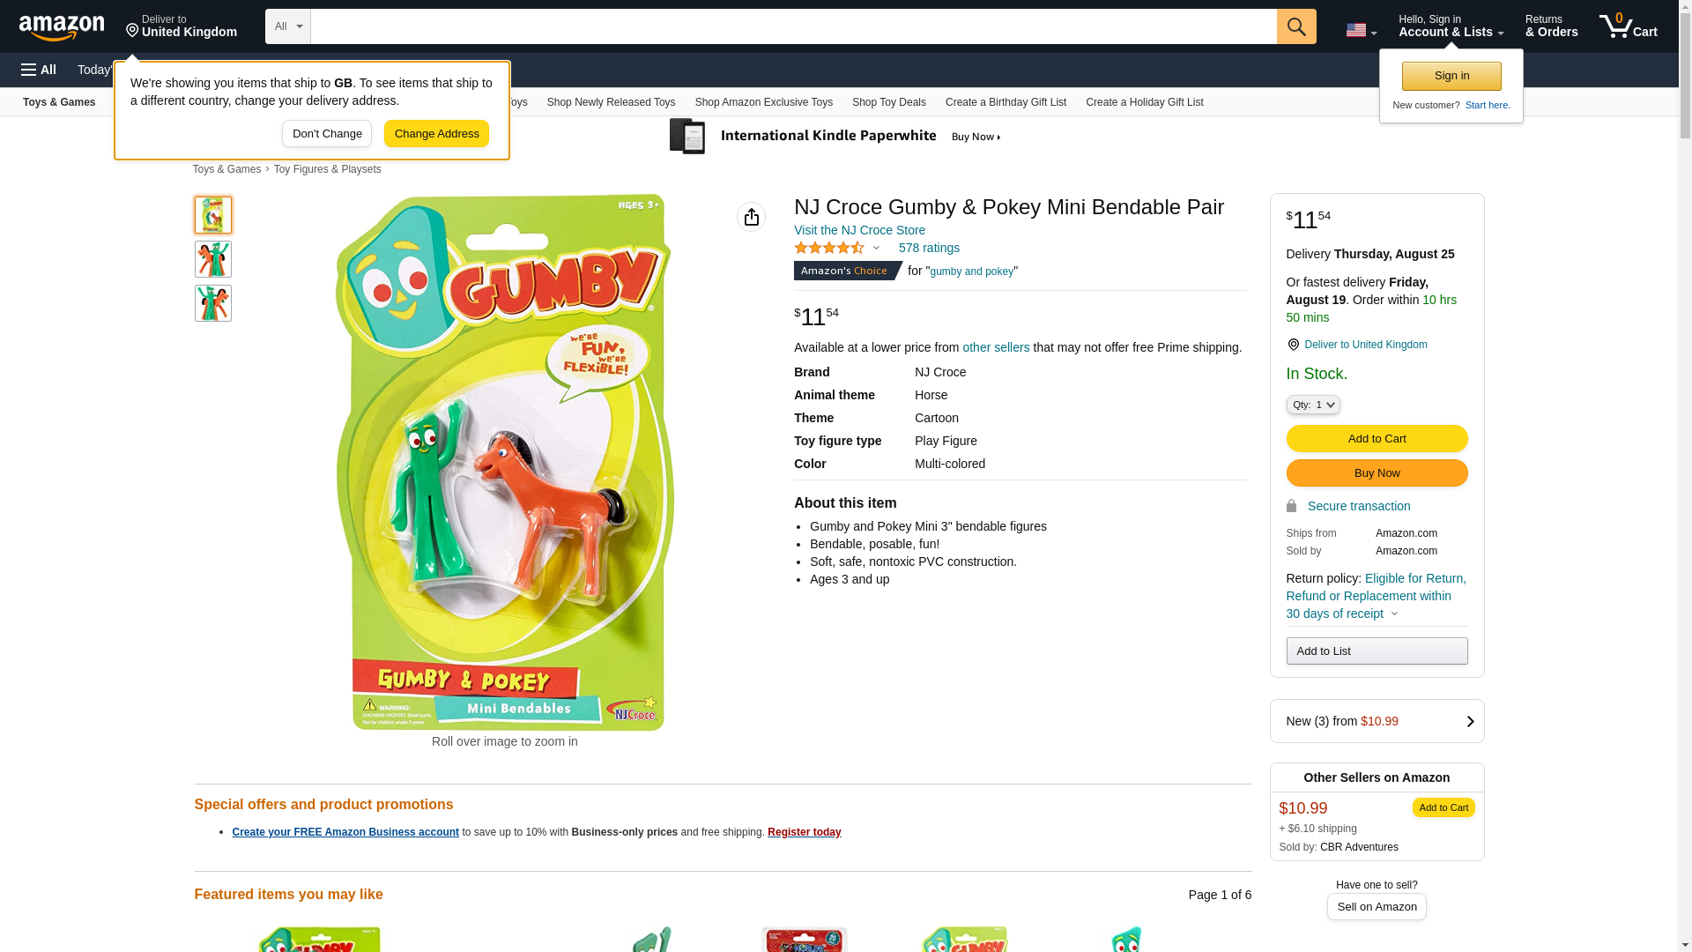The image size is (1692, 952).
Task: Open Shop Toy Deals menu item
Action: coord(888,102)
